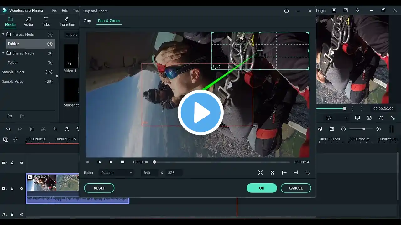Take snapshot with camera icon in preview
Viewport: 401px width, 225px height.
pos(369,118)
